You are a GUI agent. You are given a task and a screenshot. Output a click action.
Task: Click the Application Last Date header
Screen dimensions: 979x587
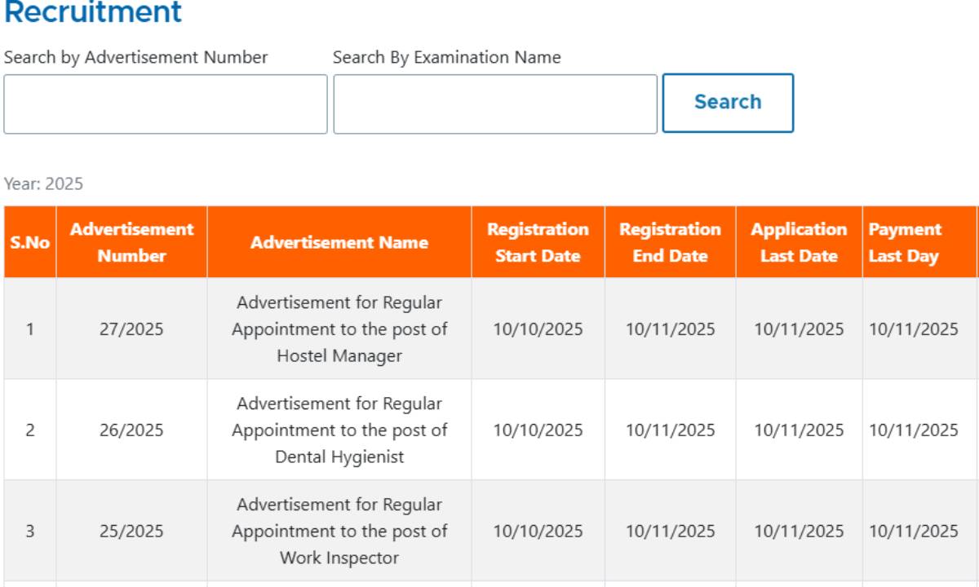pos(799,242)
